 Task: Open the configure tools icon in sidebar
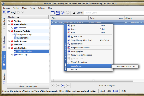tap(4, 12)
